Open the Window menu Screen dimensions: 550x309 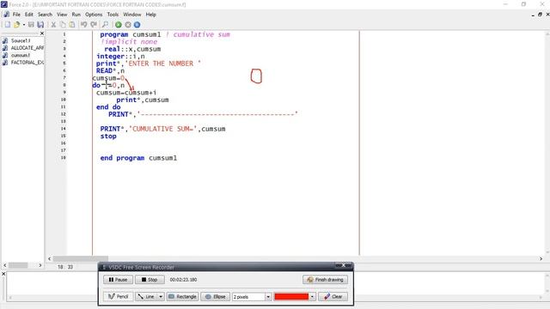click(x=131, y=15)
